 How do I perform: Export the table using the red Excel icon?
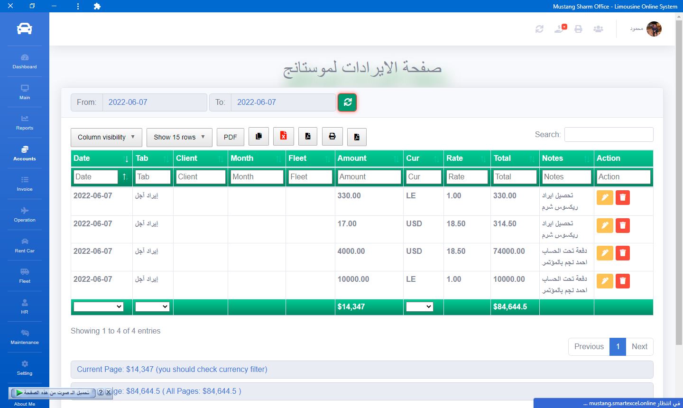click(x=283, y=137)
